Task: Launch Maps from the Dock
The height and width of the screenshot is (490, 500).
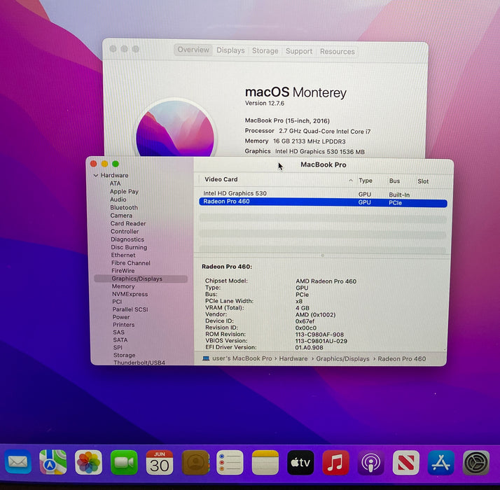Action: click(53, 462)
